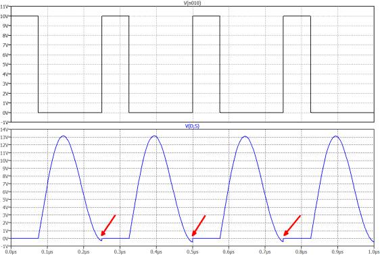Viewport: 380px width, 255px height.
Task: Click the 9V label on V(n010) axis
Action: pos(5,26)
